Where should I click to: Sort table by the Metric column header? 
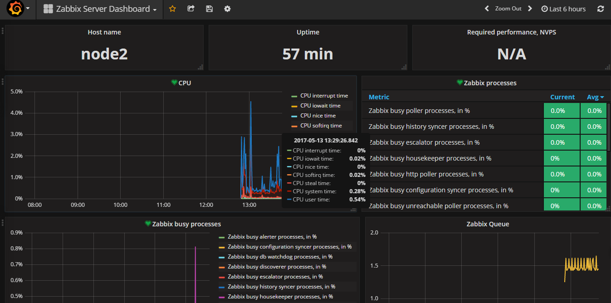(x=379, y=97)
